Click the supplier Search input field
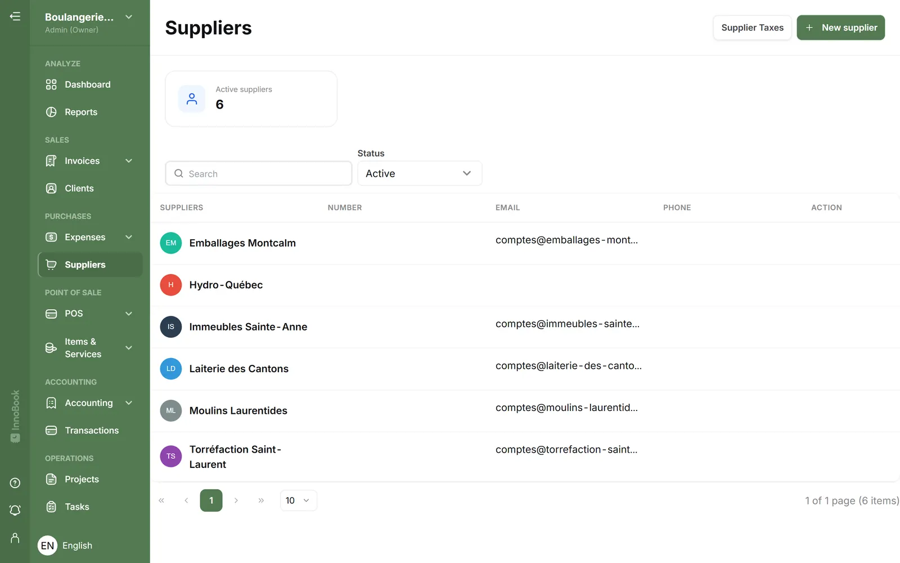This screenshot has width=900, height=563. click(259, 173)
